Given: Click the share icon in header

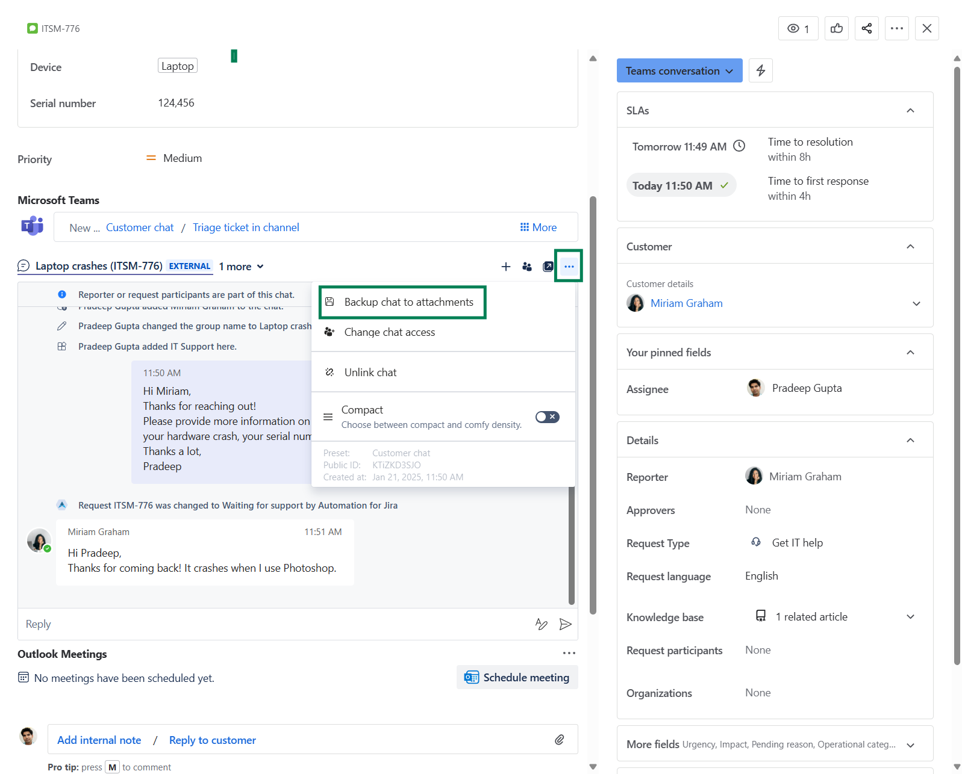Looking at the screenshot, I should [x=866, y=28].
